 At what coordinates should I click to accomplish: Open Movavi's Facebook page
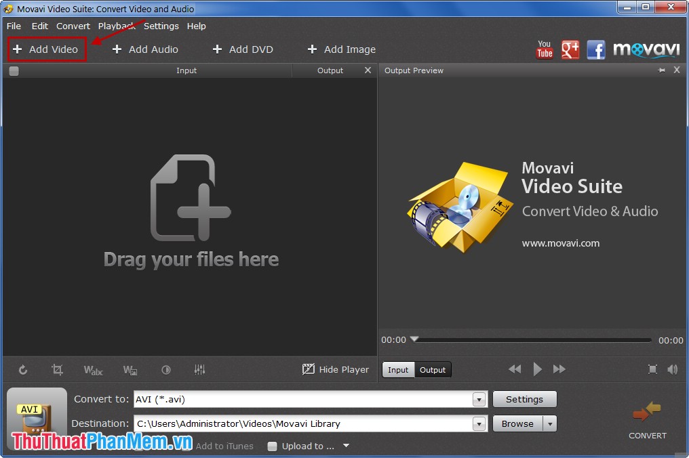pos(596,49)
